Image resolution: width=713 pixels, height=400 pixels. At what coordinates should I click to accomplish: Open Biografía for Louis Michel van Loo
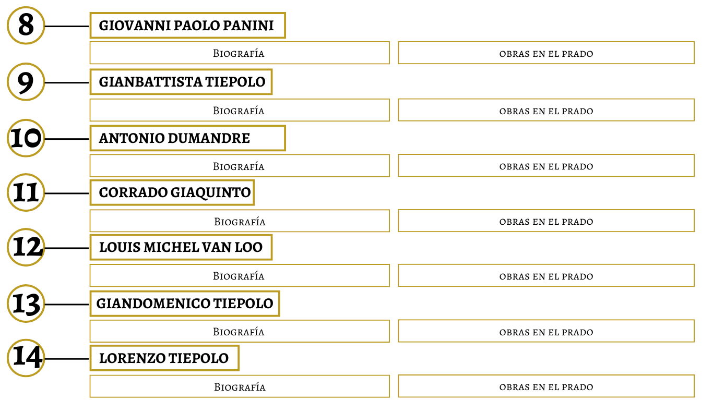click(x=240, y=275)
